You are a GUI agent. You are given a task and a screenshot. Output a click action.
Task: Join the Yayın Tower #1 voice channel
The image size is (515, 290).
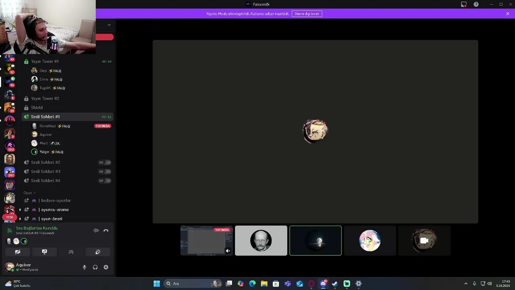67,61
